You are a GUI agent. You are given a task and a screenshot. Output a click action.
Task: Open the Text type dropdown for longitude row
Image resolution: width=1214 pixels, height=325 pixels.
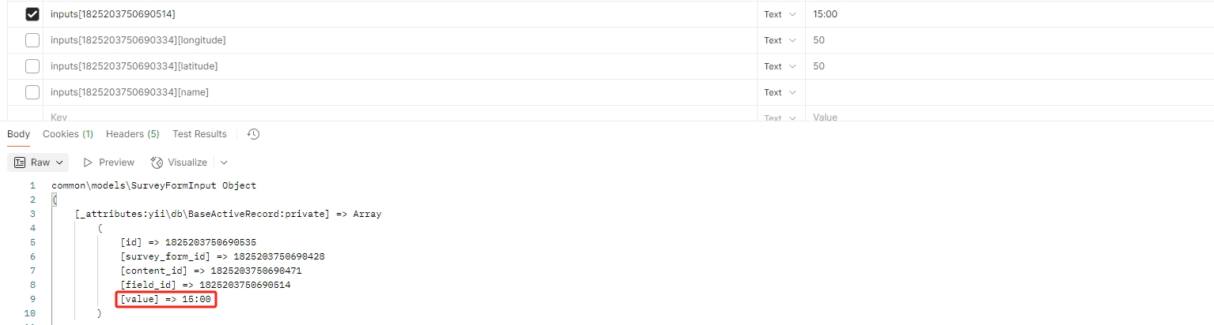(780, 40)
